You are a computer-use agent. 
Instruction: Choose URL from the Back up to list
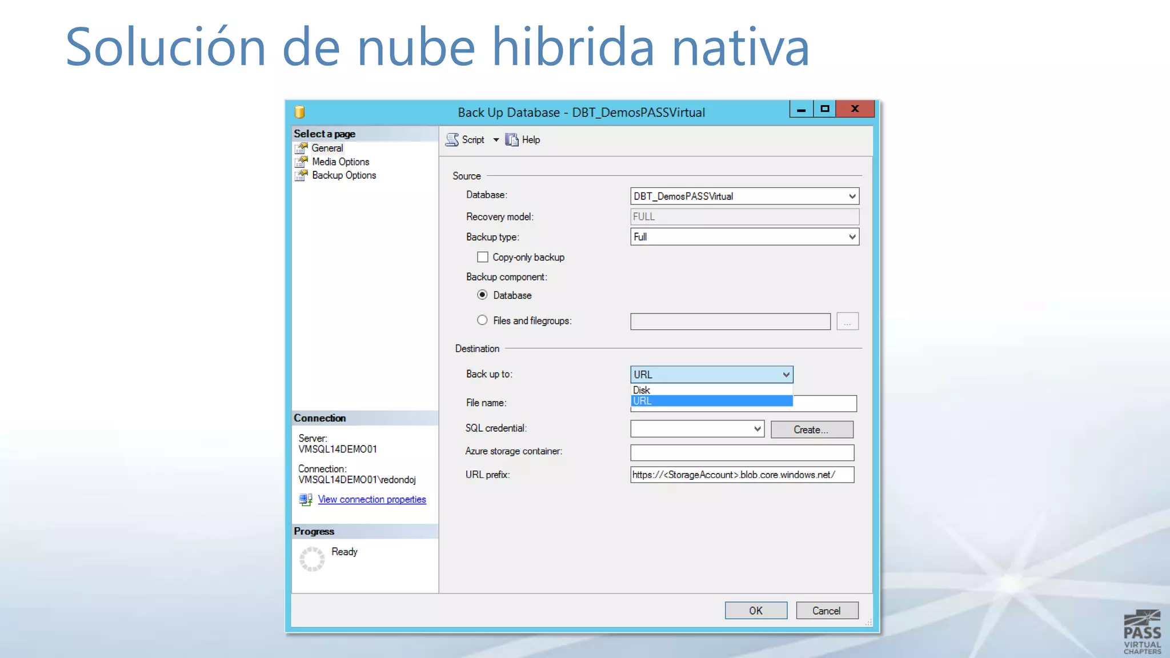712,401
